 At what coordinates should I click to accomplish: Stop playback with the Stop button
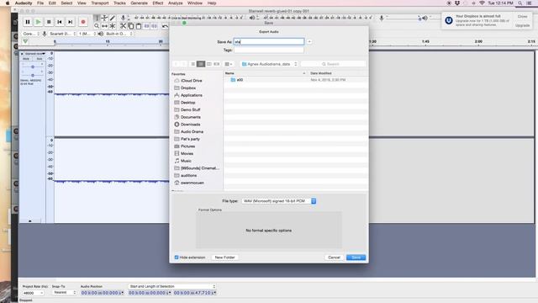point(49,22)
